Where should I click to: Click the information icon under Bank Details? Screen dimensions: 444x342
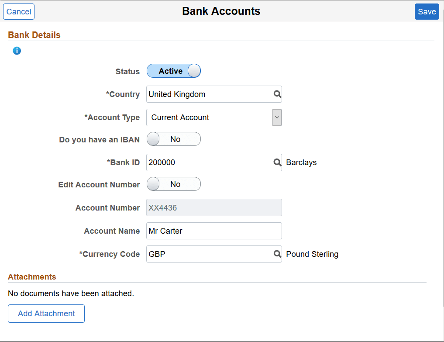pyautogui.click(x=17, y=51)
